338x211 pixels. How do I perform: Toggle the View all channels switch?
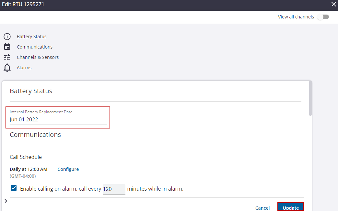coord(323,17)
